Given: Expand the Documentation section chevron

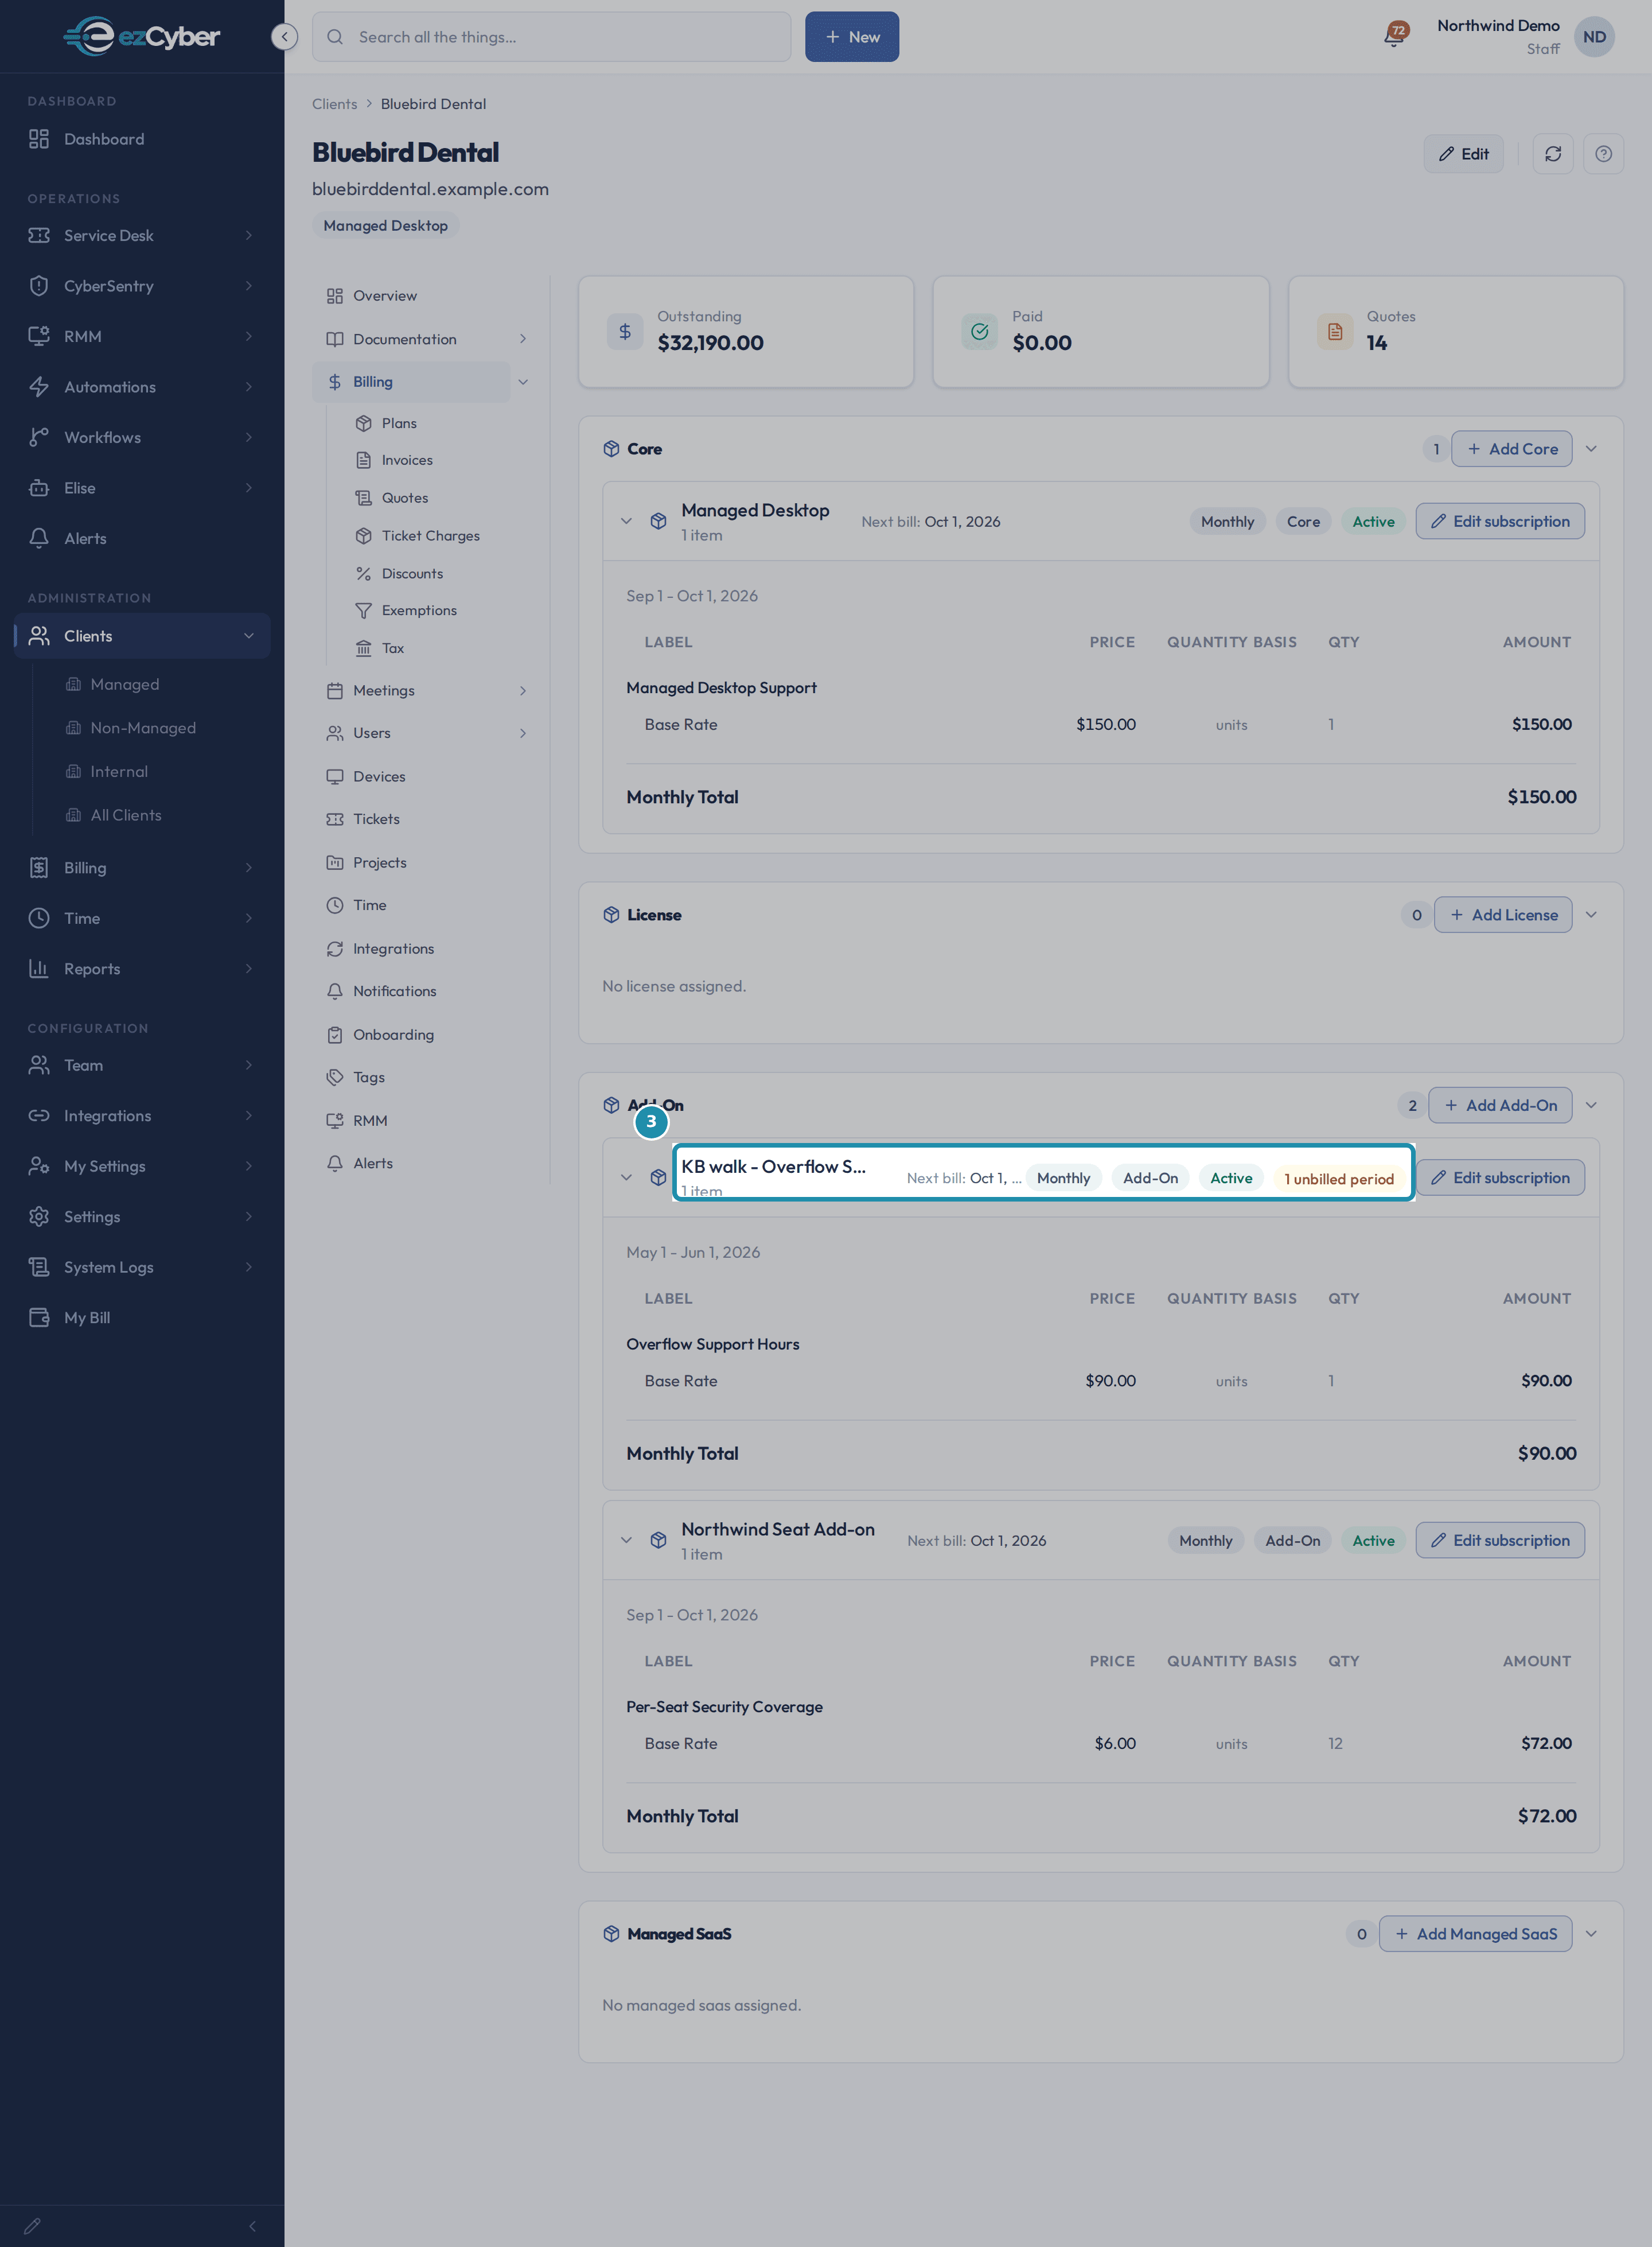Looking at the screenshot, I should point(523,339).
